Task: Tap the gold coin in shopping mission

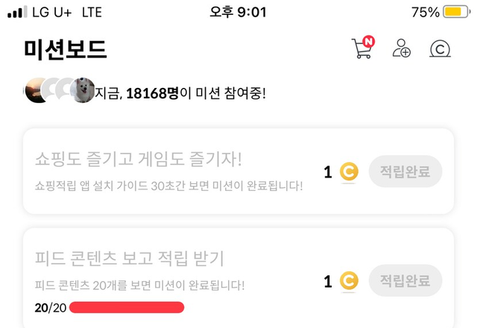Action: pos(349,172)
